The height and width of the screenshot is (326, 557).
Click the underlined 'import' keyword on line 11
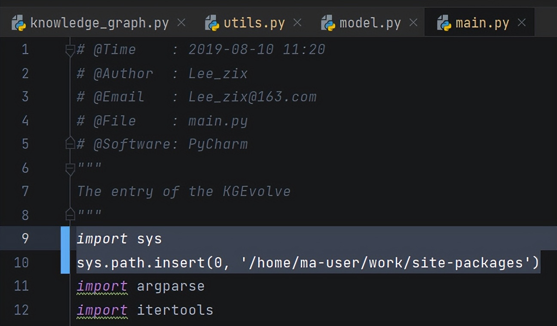[102, 286]
